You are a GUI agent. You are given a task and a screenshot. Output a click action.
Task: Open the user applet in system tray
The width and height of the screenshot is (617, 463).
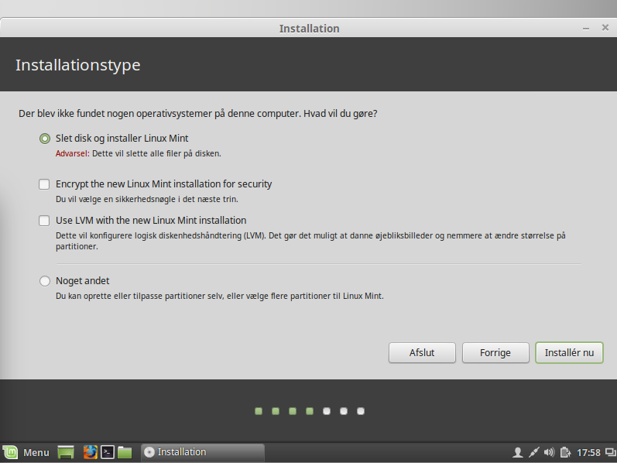(518, 452)
